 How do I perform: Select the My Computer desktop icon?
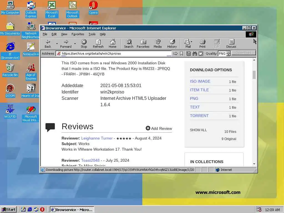click(10, 7)
